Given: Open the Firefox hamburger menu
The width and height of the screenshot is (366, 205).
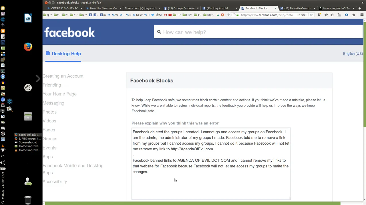Looking at the screenshot, I should point(362,15).
